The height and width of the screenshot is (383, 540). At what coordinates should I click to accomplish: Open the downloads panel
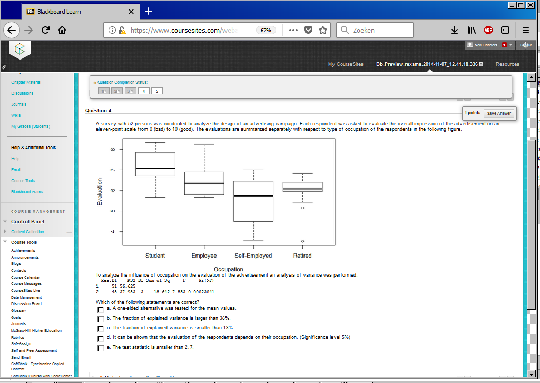pyautogui.click(x=455, y=31)
